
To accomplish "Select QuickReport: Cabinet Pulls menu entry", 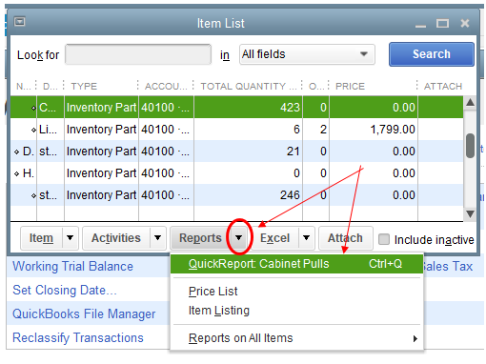I will point(296,264).
